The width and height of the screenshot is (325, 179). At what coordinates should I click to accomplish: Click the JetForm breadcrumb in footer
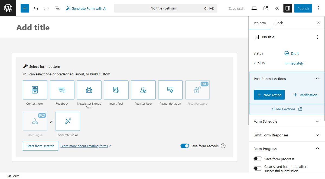pyautogui.click(x=13, y=176)
